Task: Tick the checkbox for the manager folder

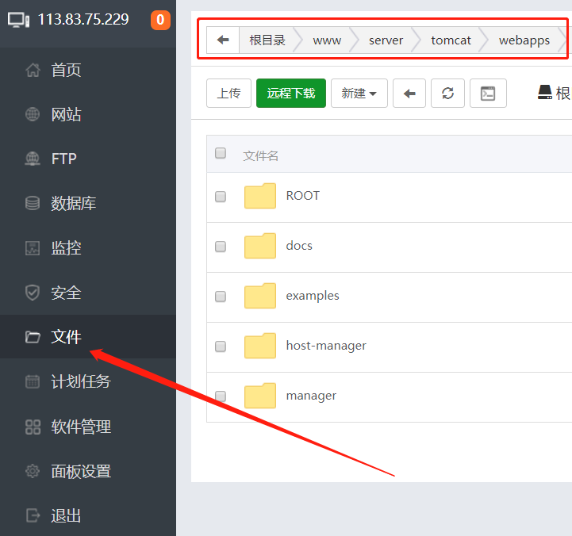Action: point(221,396)
